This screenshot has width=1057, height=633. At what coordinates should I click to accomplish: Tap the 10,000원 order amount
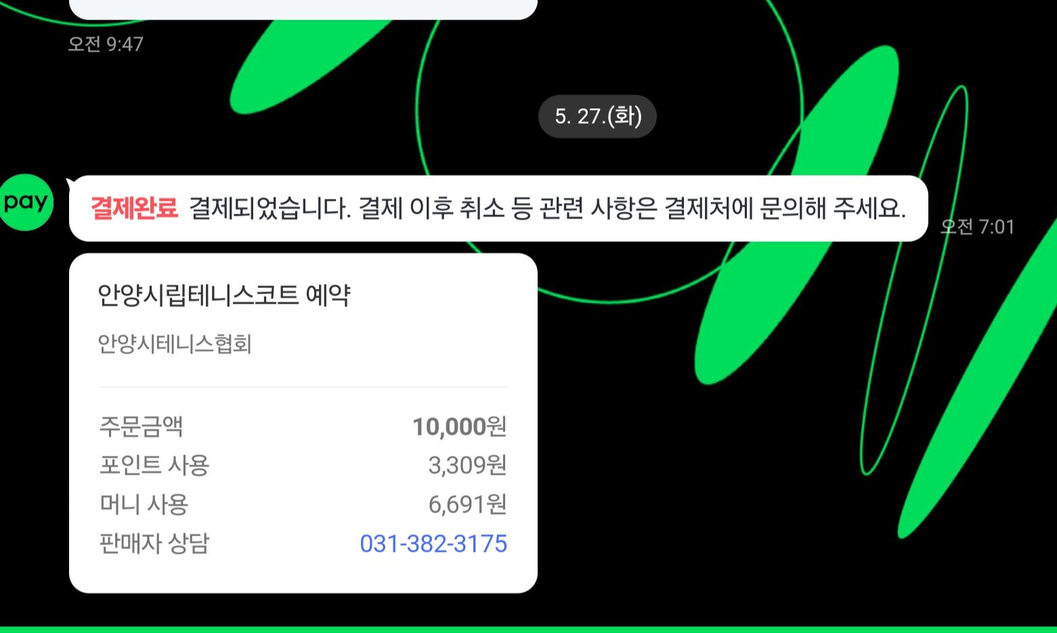point(460,426)
